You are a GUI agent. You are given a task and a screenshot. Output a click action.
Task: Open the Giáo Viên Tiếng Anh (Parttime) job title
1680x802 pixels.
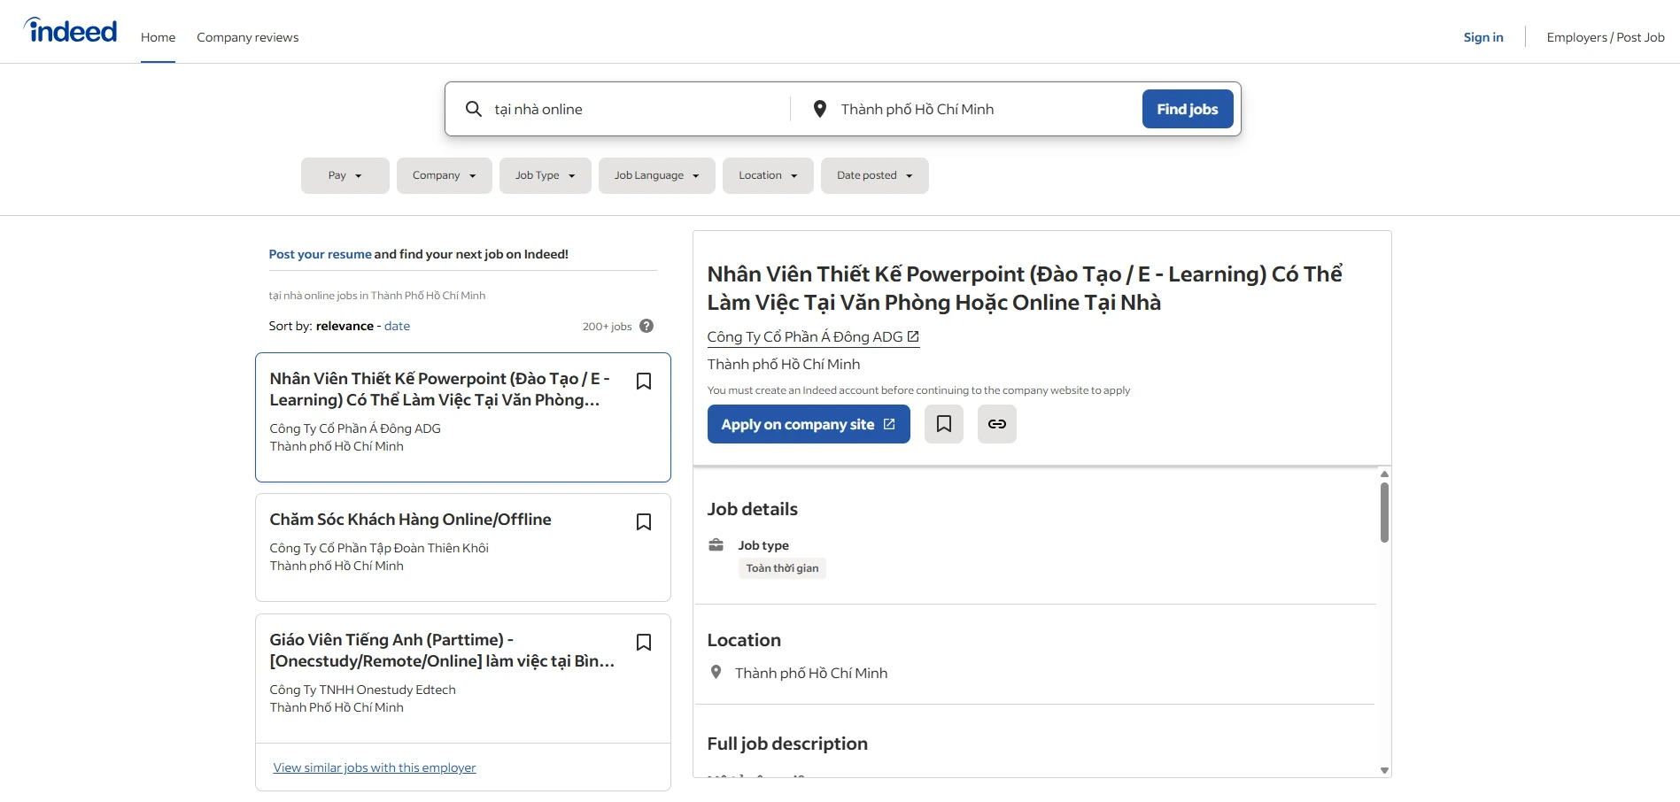point(442,650)
